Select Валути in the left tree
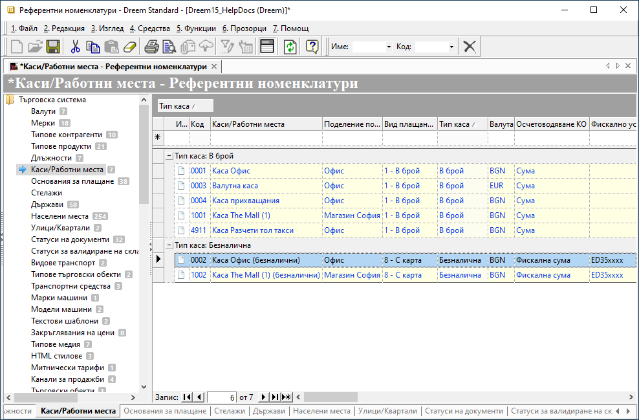The image size is (639, 420). pyautogui.click(x=43, y=111)
